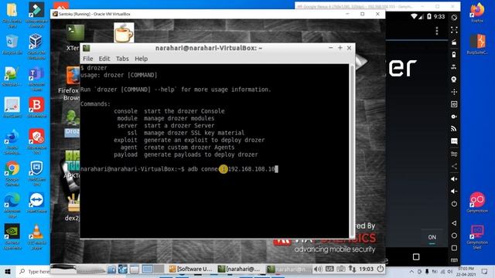Open the Genymotion camera widget
495x278 pixels.
tap(454, 79)
